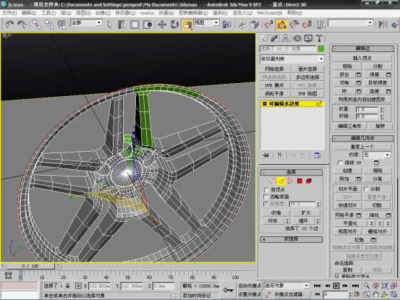Viewport: 400px width, 300px height.
Task: Click the Undo arrow icon
Action: (9, 25)
